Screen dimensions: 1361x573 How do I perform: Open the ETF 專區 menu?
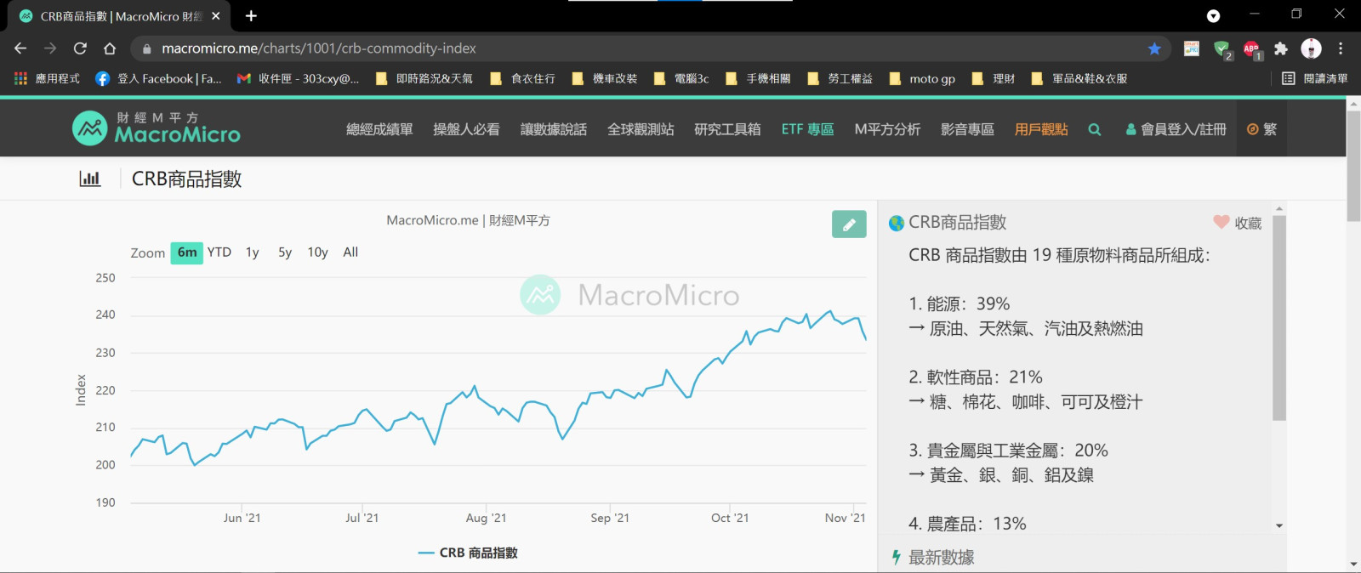coord(807,129)
